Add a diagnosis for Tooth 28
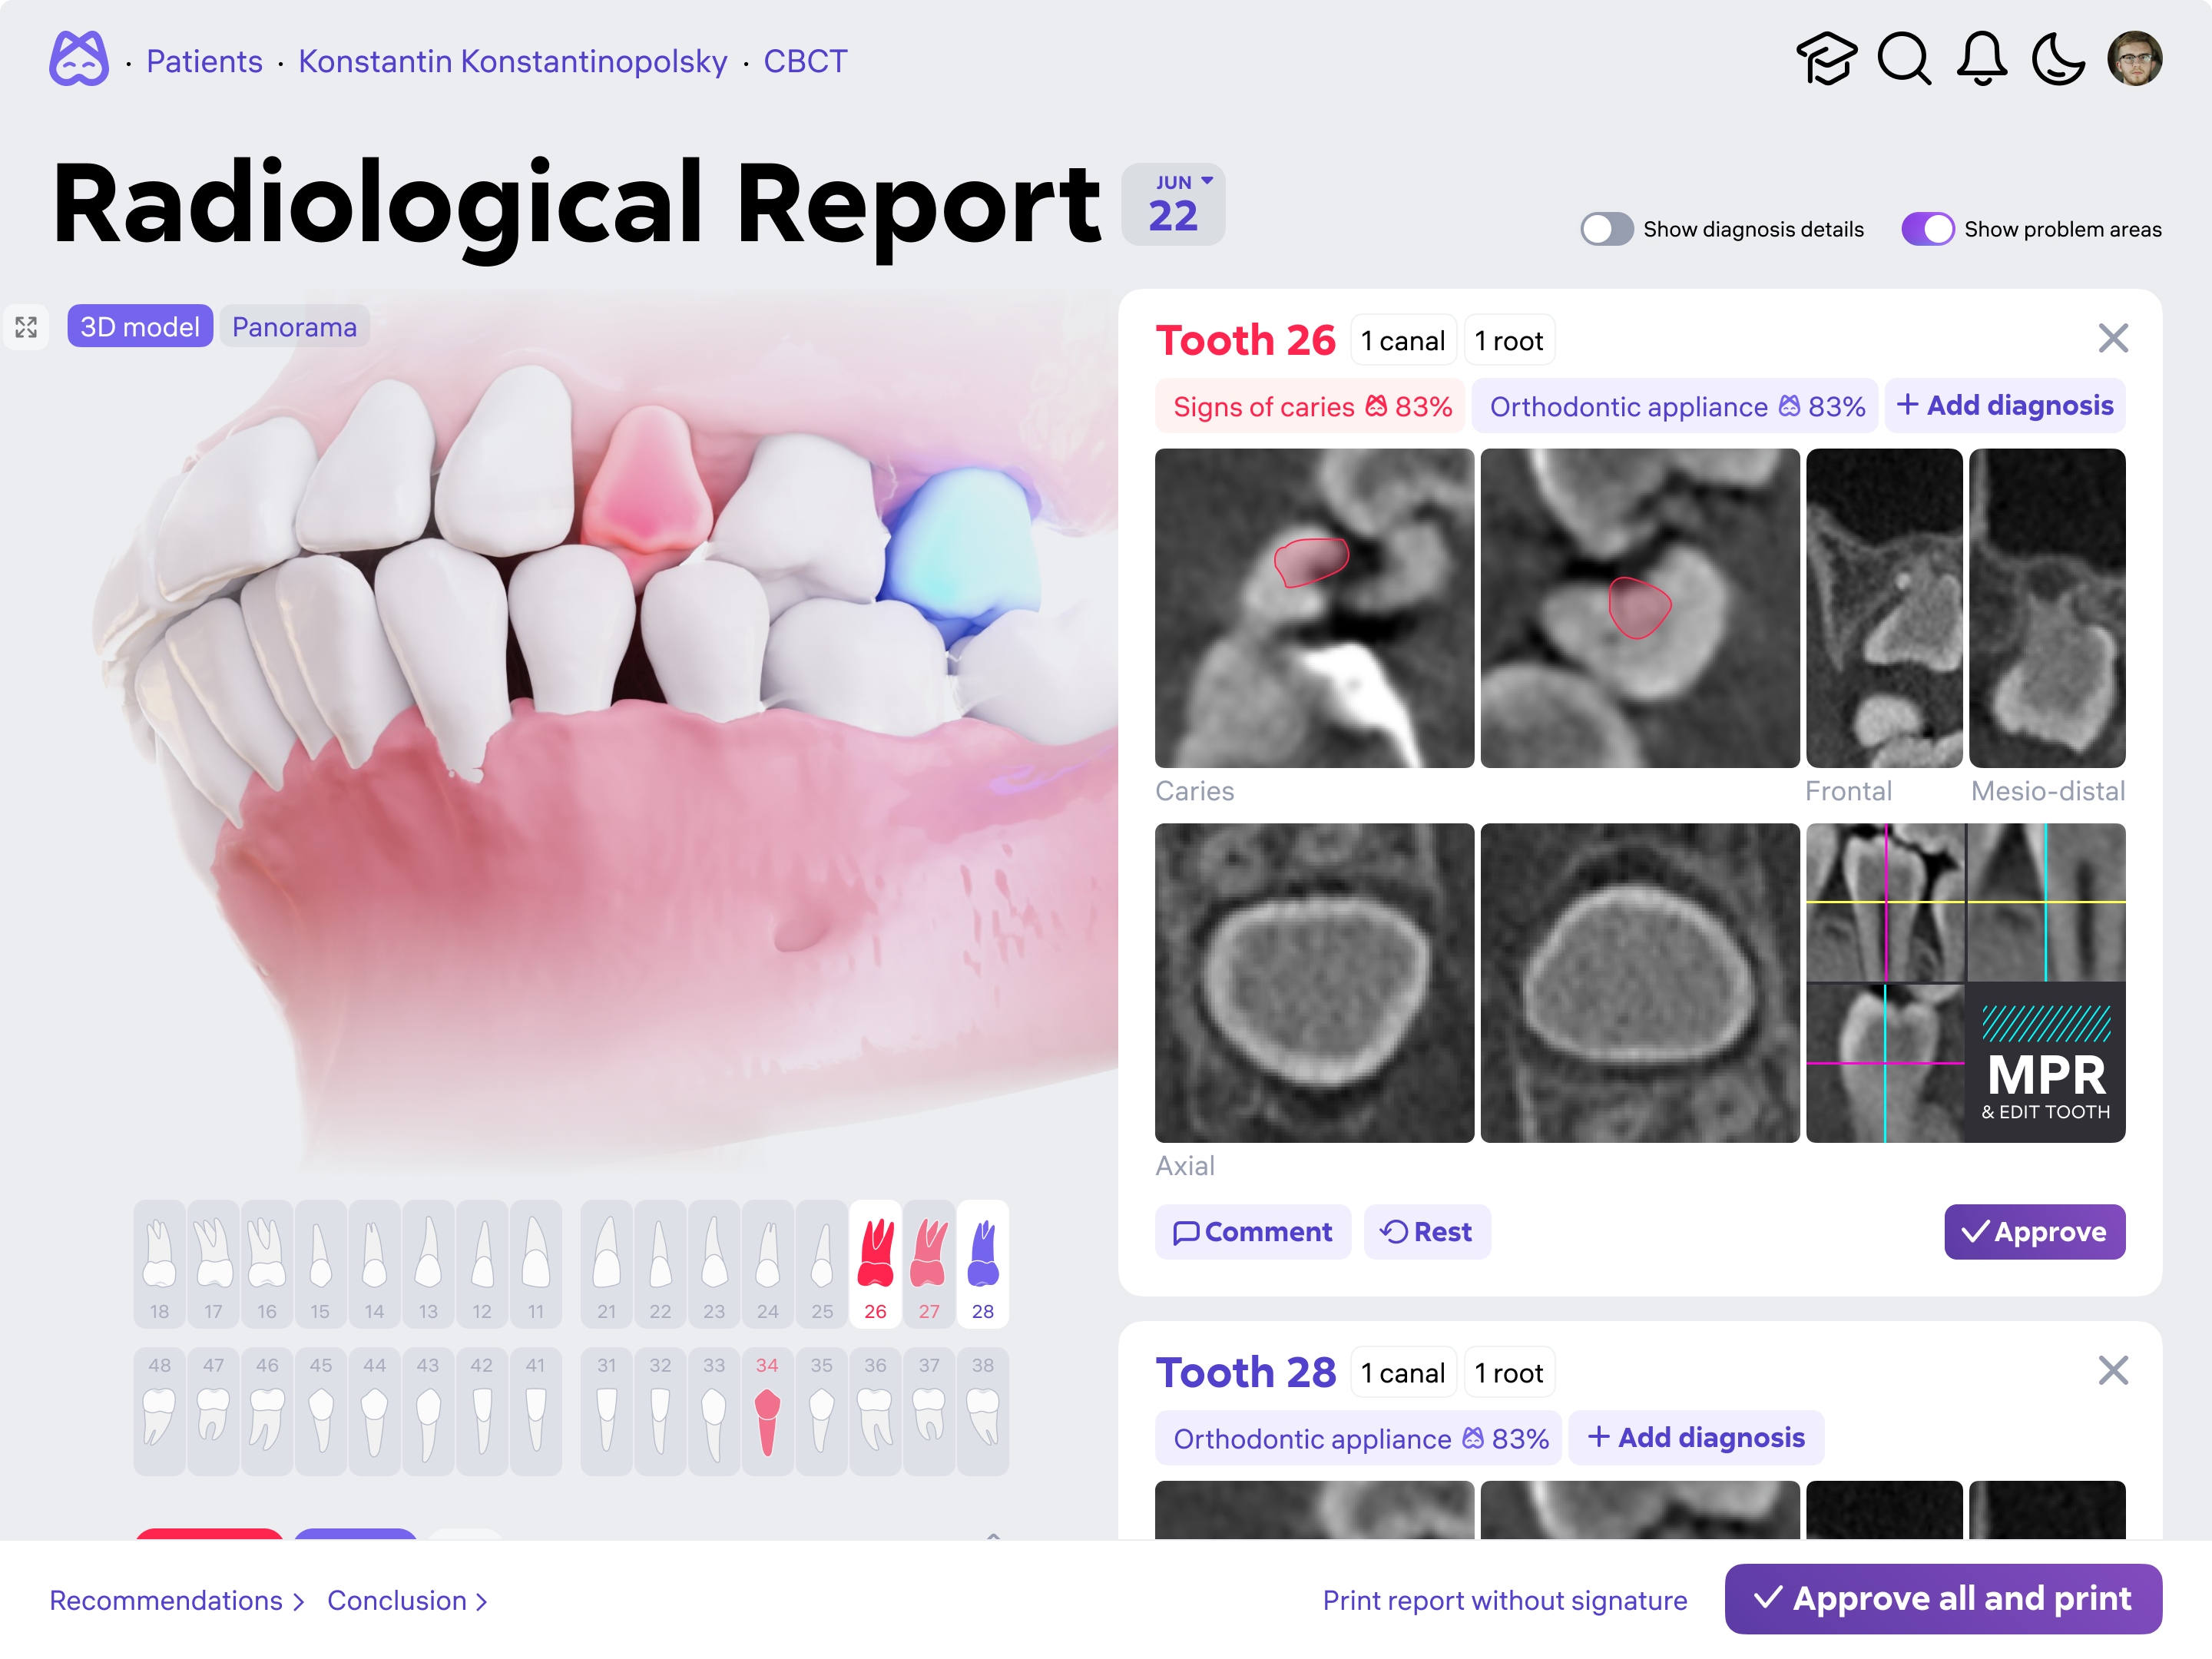Screen dimensions: 2212x1659 point(1696,1437)
